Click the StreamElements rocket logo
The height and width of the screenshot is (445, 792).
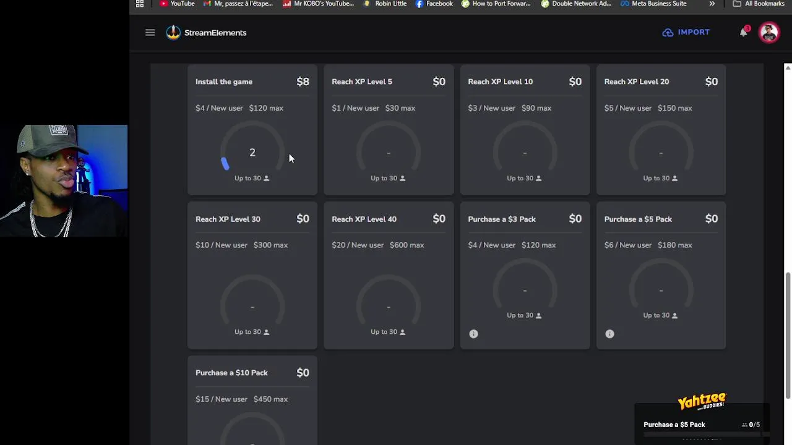pyautogui.click(x=173, y=32)
